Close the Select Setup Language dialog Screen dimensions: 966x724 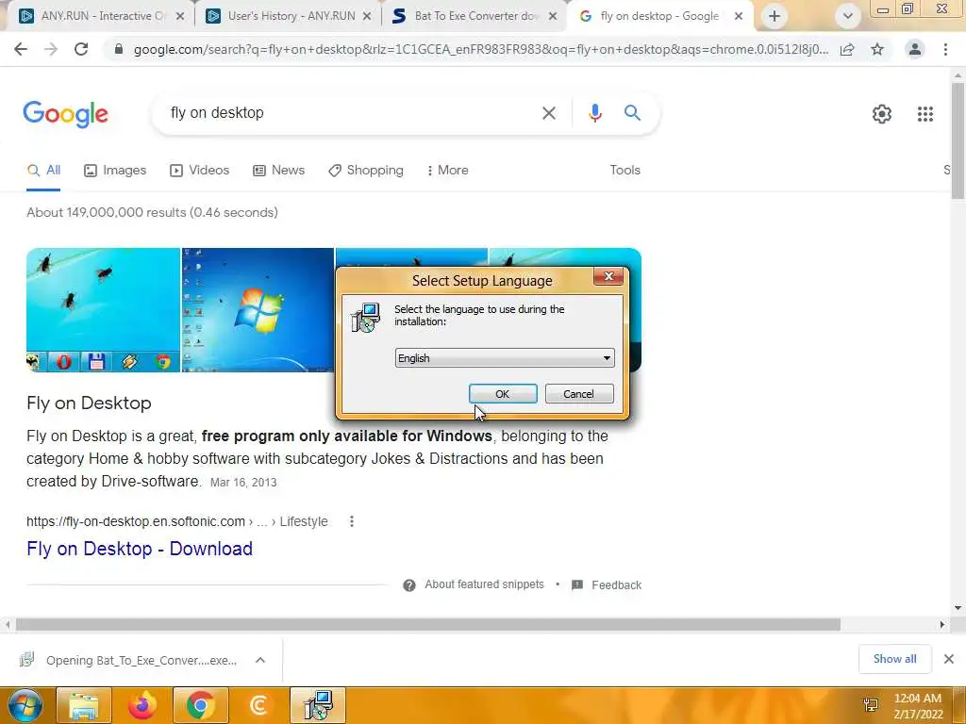(608, 276)
